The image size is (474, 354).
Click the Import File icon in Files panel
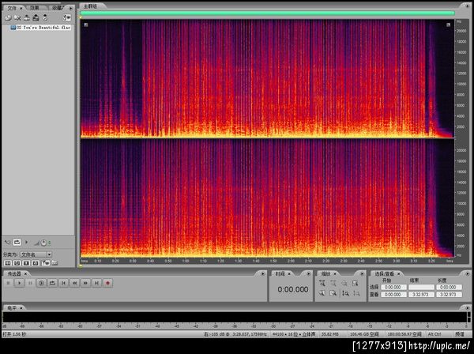point(8,18)
